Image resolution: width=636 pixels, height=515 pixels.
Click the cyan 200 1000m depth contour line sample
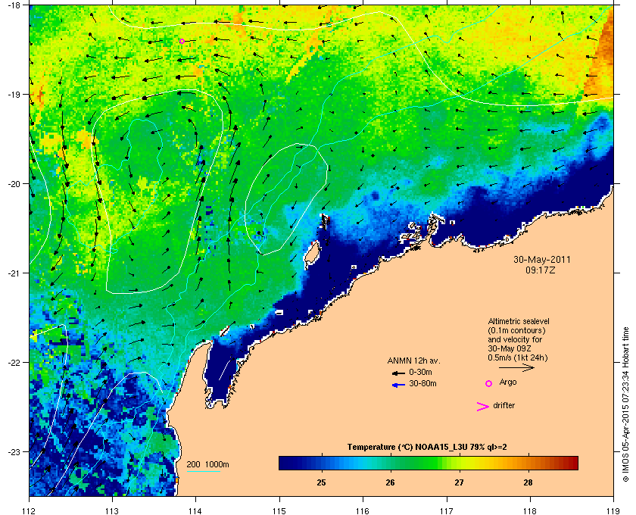(203, 472)
